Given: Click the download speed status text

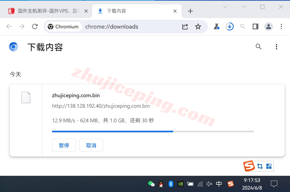Looking at the screenshot, I should [x=103, y=120].
